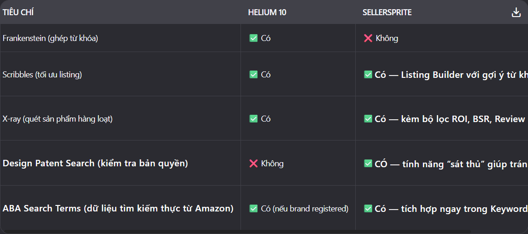Click the SELLERSPRITE column header
The image size is (528, 234).
tap(387, 13)
